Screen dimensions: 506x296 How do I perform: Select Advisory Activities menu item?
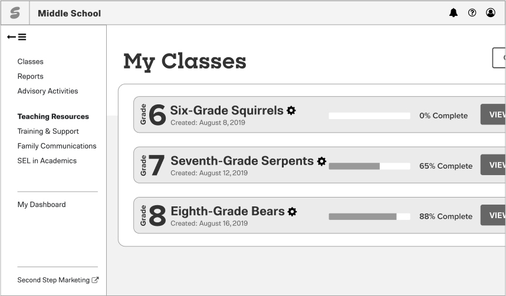click(x=48, y=91)
